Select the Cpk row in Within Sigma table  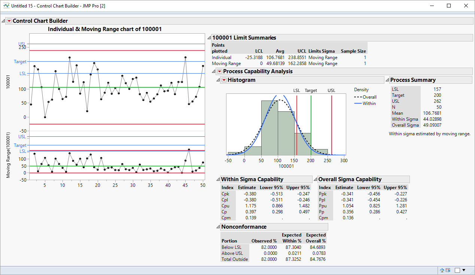[x=225, y=194]
